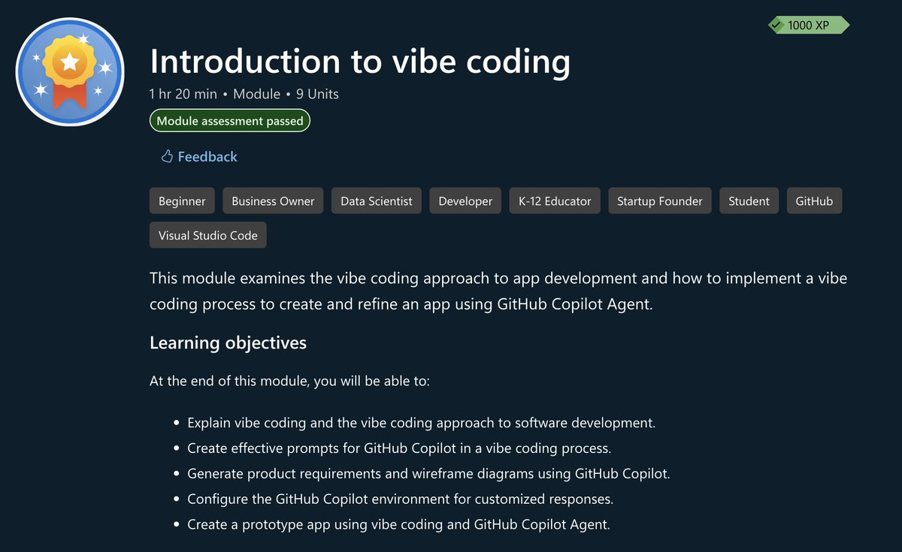Switch to the Data Scientist tag

376,201
